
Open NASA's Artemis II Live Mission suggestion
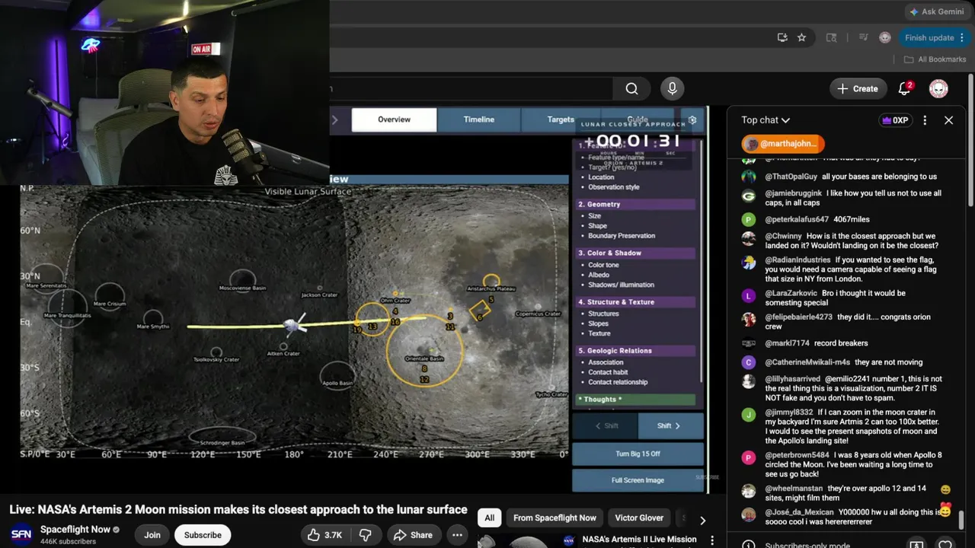coord(639,540)
